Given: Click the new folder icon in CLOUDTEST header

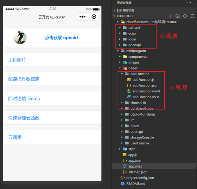Looking at the screenshot, I should click(x=177, y=16).
